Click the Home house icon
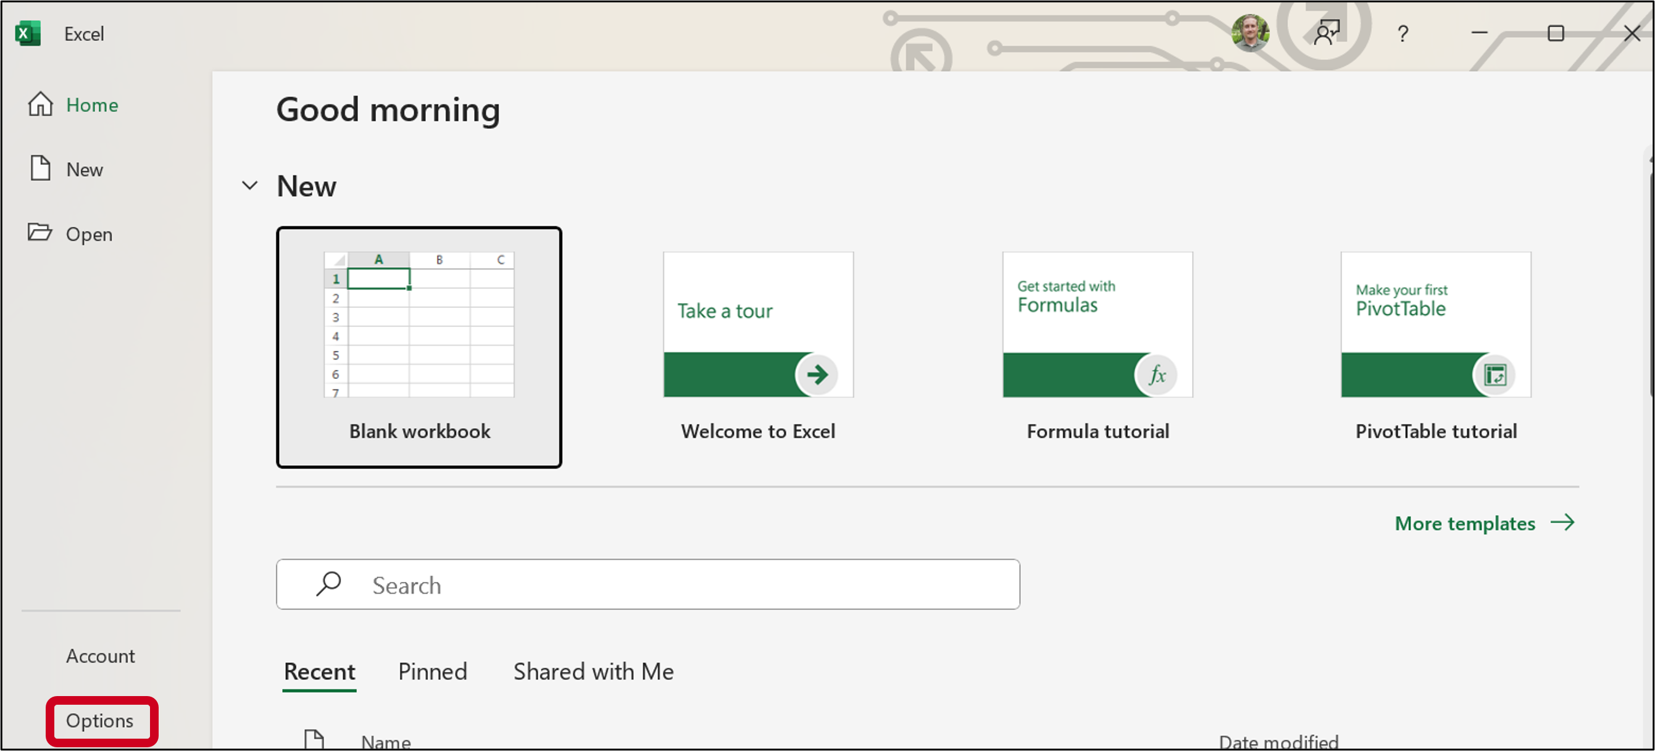Viewport: 1655px width, 751px height. click(x=41, y=104)
